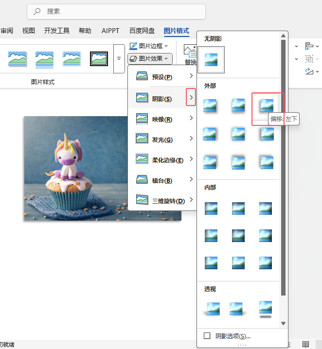This screenshot has width=322, height=349.
Task: Click the shadow gallery scrollbar up arrow
Action: (x=283, y=35)
